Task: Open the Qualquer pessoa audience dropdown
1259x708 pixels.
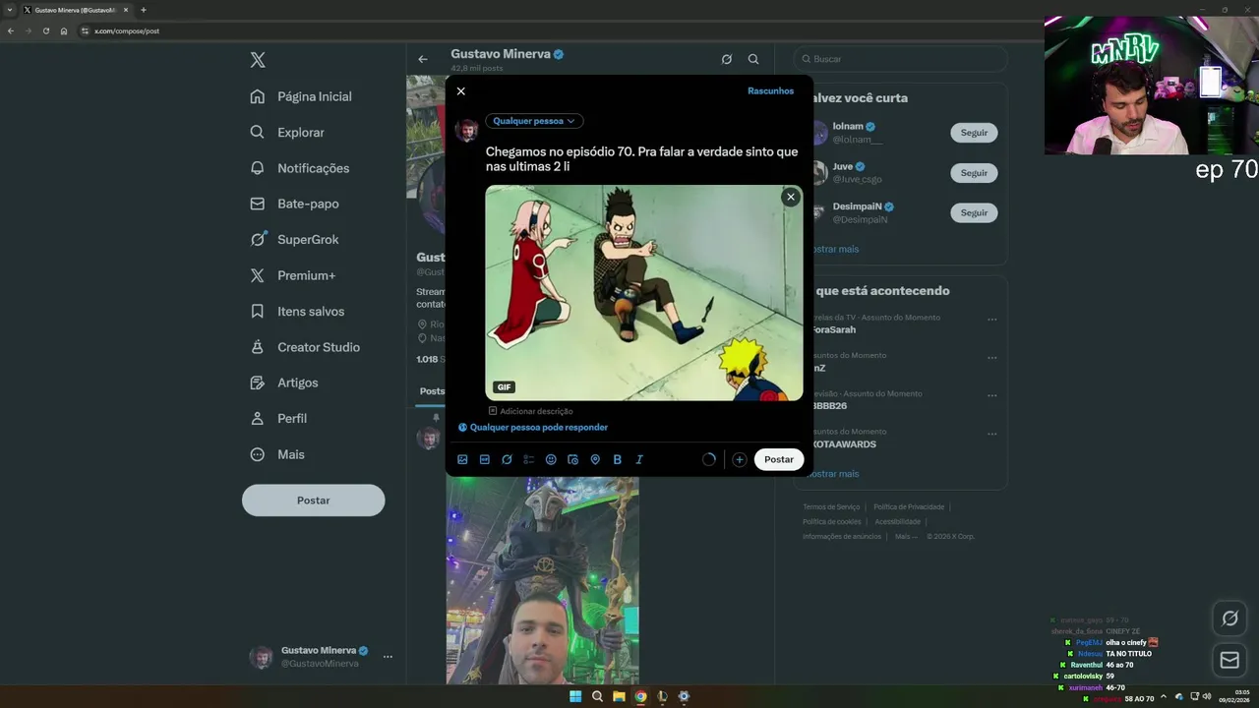Action: pos(534,121)
